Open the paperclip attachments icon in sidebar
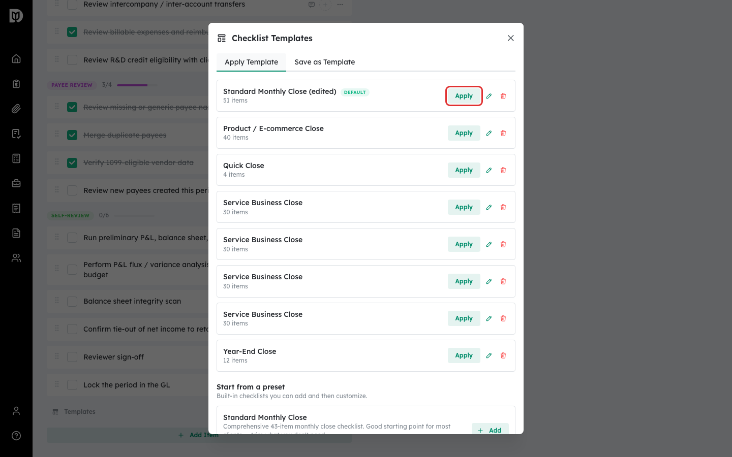The image size is (732, 457). (16, 109)
